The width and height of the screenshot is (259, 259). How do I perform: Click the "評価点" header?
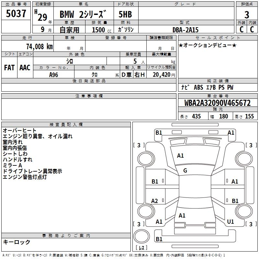247,4
